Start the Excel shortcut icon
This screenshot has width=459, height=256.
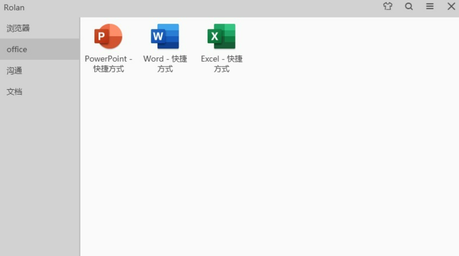(x=221, y=36)
